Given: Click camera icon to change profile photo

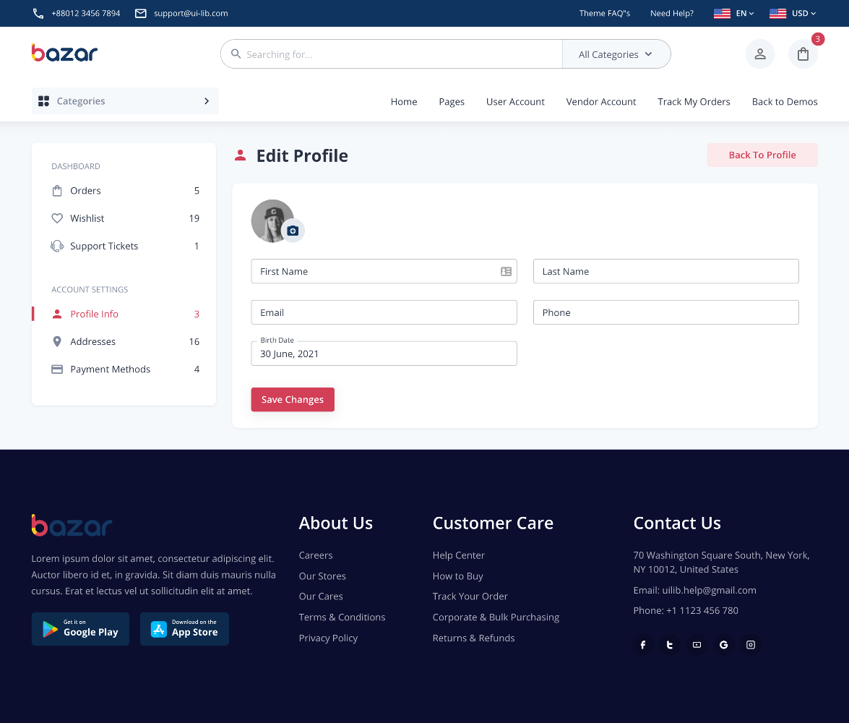Looking at the screenshot, I should point(293,231).
